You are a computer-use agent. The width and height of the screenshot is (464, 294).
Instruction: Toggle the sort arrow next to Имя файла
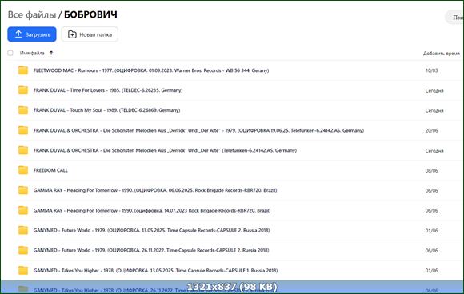51,53
